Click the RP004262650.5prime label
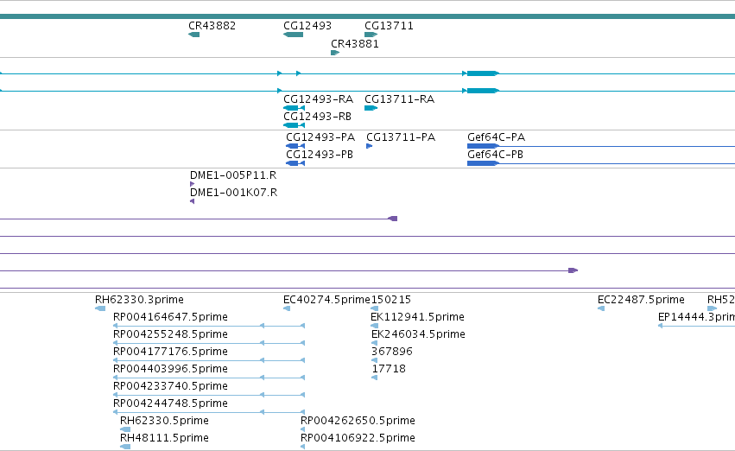This screenshot has width=735, height=451. (358, 421)
